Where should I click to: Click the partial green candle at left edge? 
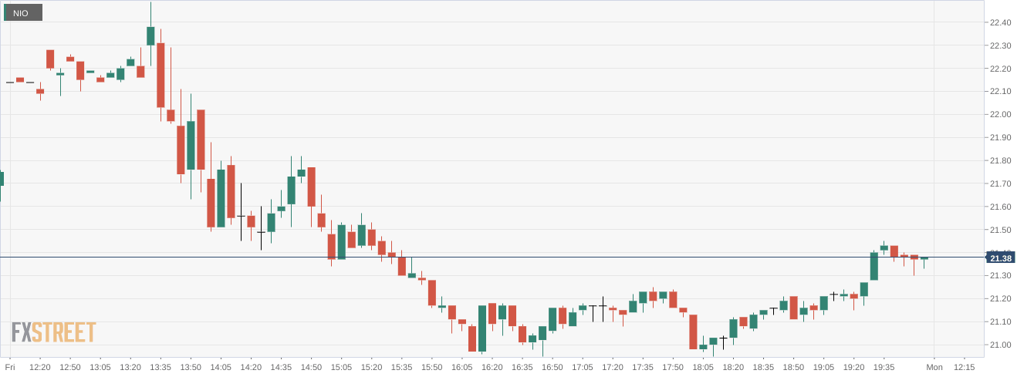pos(2,179)
